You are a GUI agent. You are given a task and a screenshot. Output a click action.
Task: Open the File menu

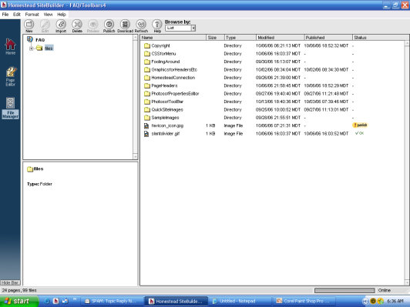tap(5, 15)
